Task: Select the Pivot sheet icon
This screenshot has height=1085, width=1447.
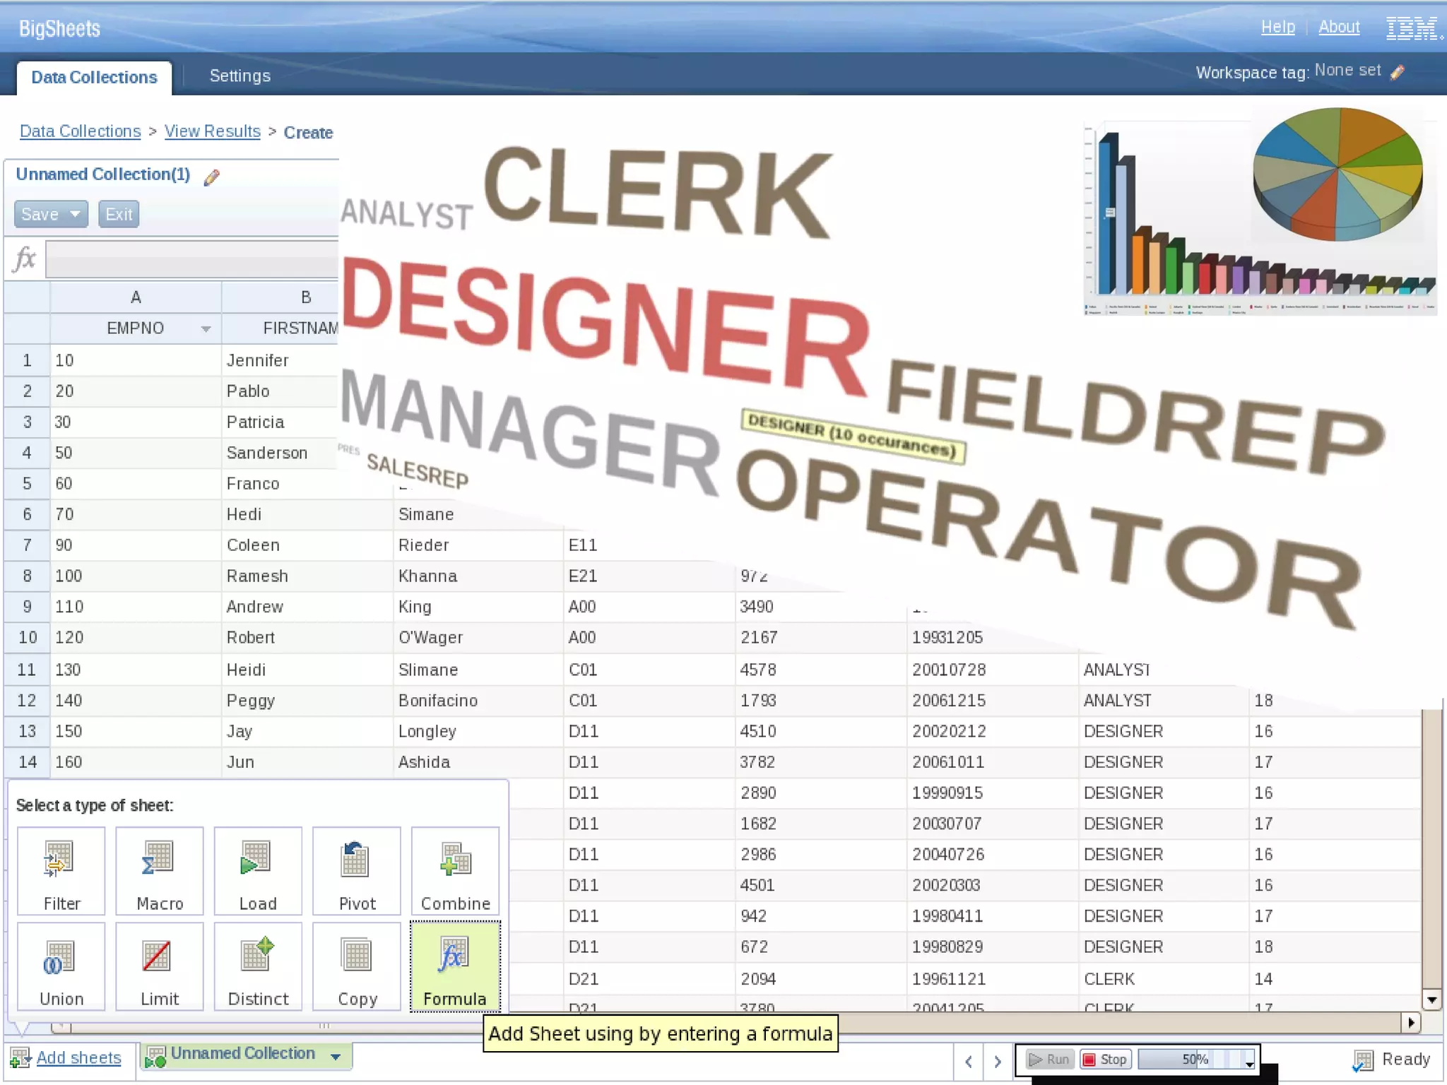Action: coord(357,871)
